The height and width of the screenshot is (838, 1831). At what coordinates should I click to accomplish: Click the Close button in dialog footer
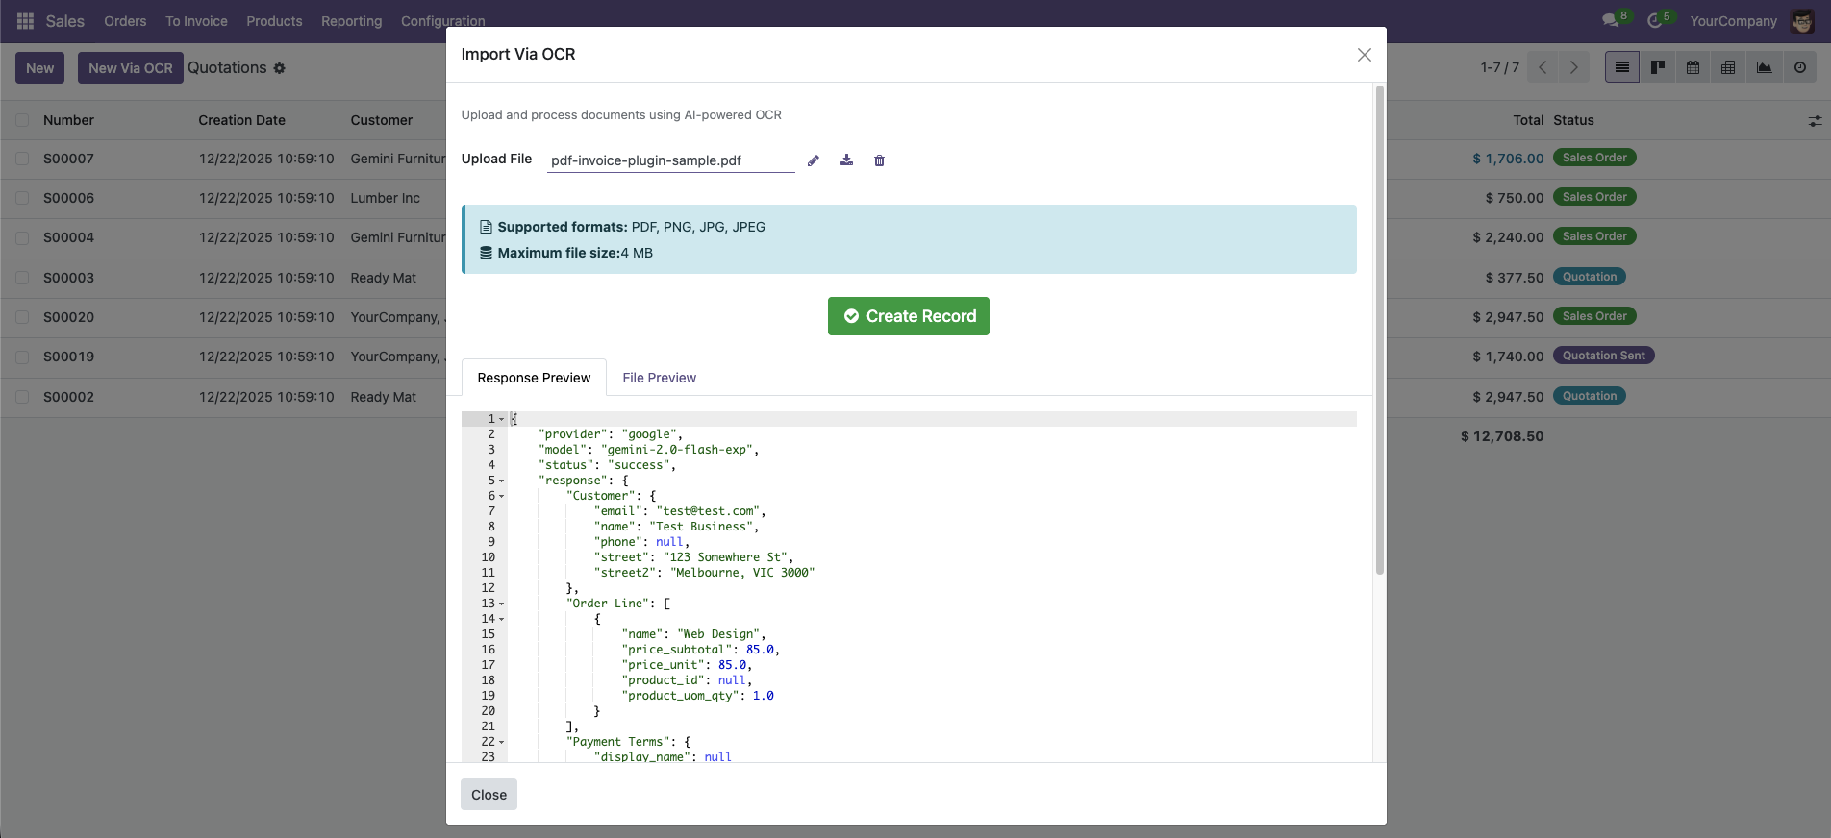tap(489, 795)
